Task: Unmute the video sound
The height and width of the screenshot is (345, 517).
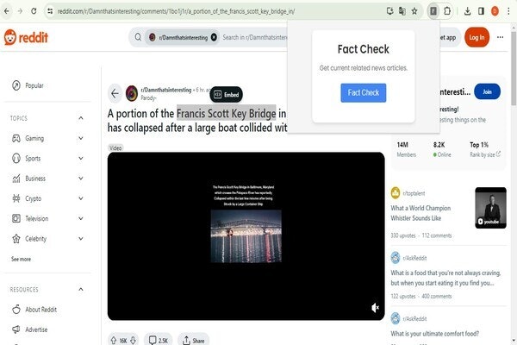Action: point(375,308)
